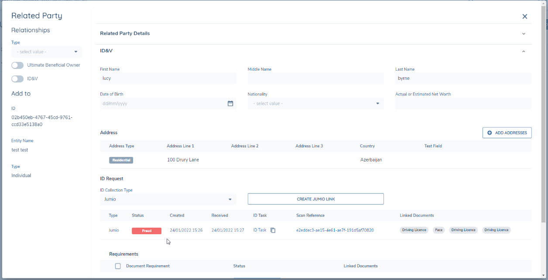Click the copy icon beside ID Task
548x280 pixels.
273,230
